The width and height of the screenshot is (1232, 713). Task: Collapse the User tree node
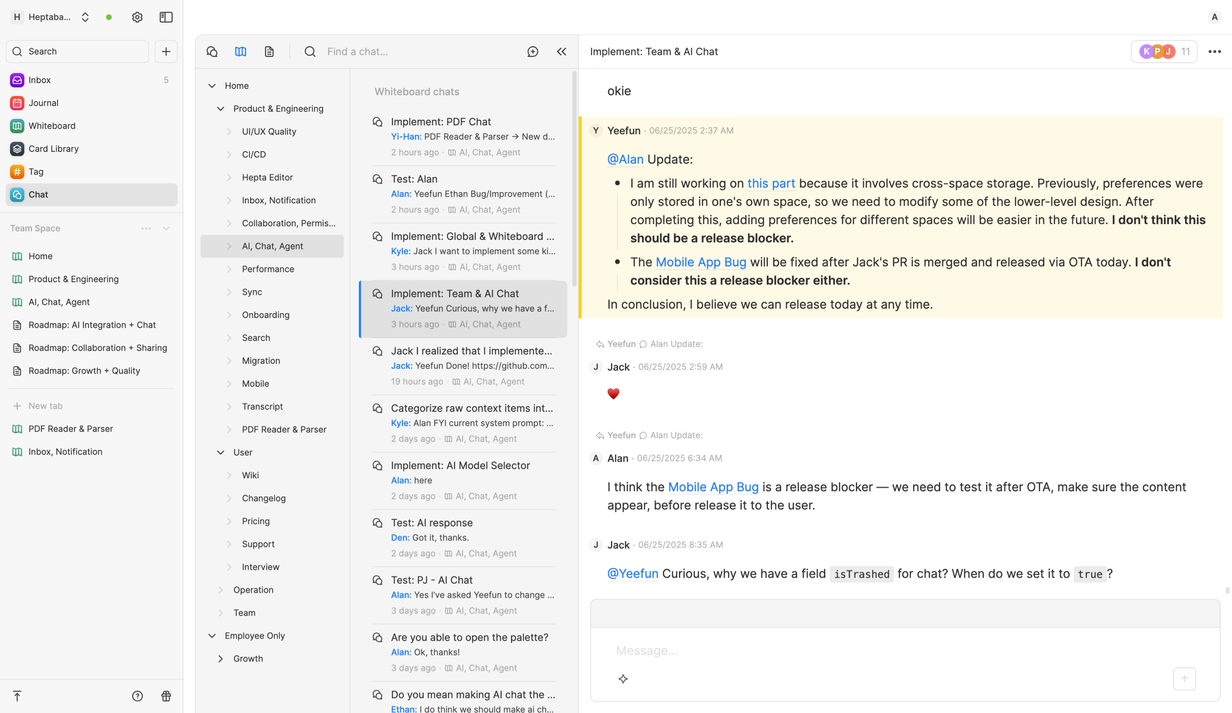coord(220,452)
